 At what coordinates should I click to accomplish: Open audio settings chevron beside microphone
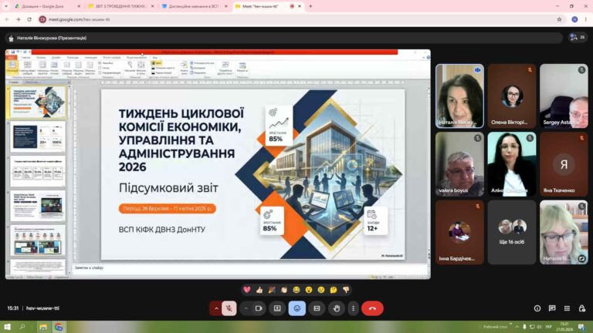(216, 308)
